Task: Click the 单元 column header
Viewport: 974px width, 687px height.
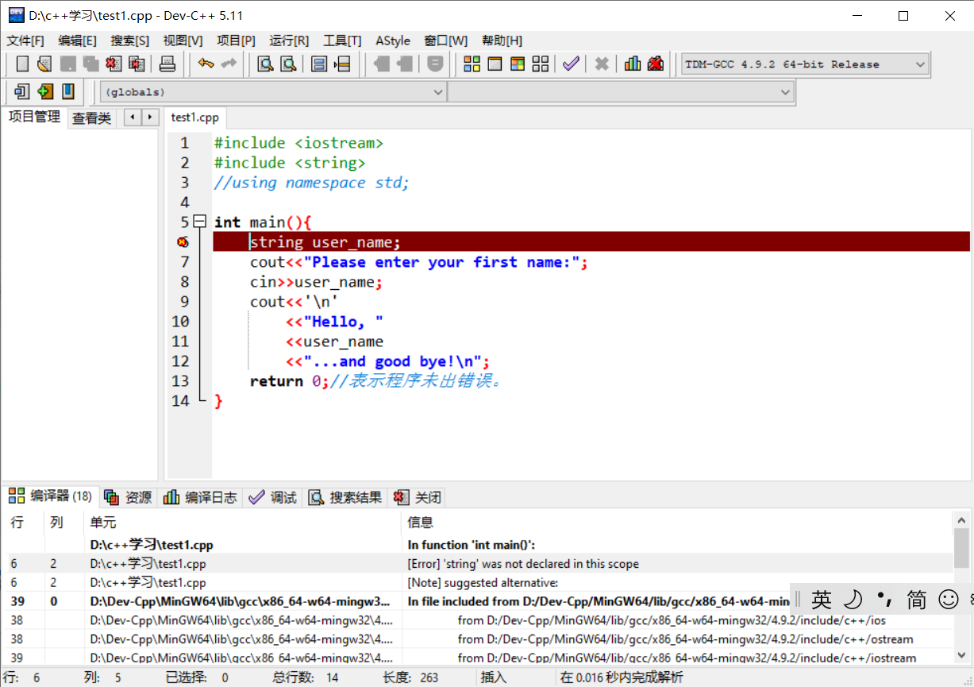Action: click(243, 522)
